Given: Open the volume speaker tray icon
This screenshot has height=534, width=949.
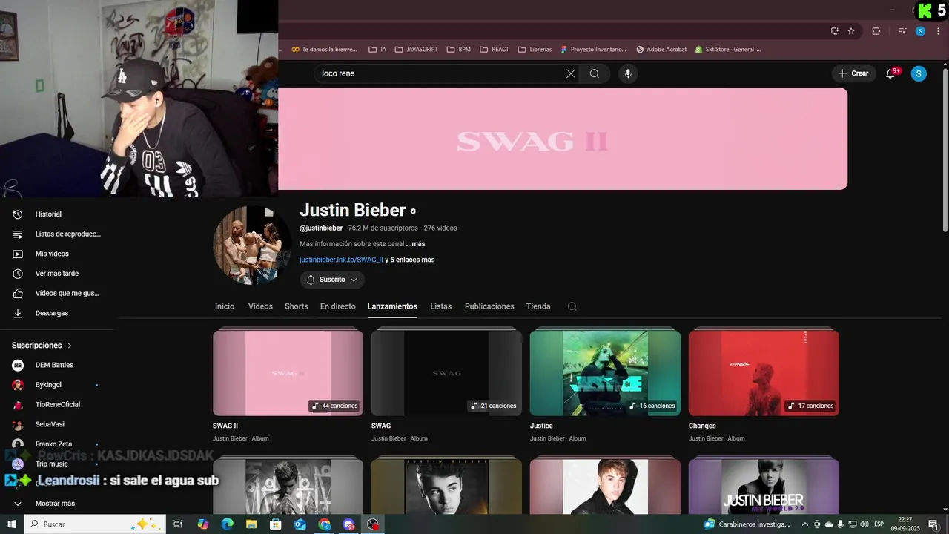Looking at the screenshot, I should (x=864, y=524).
